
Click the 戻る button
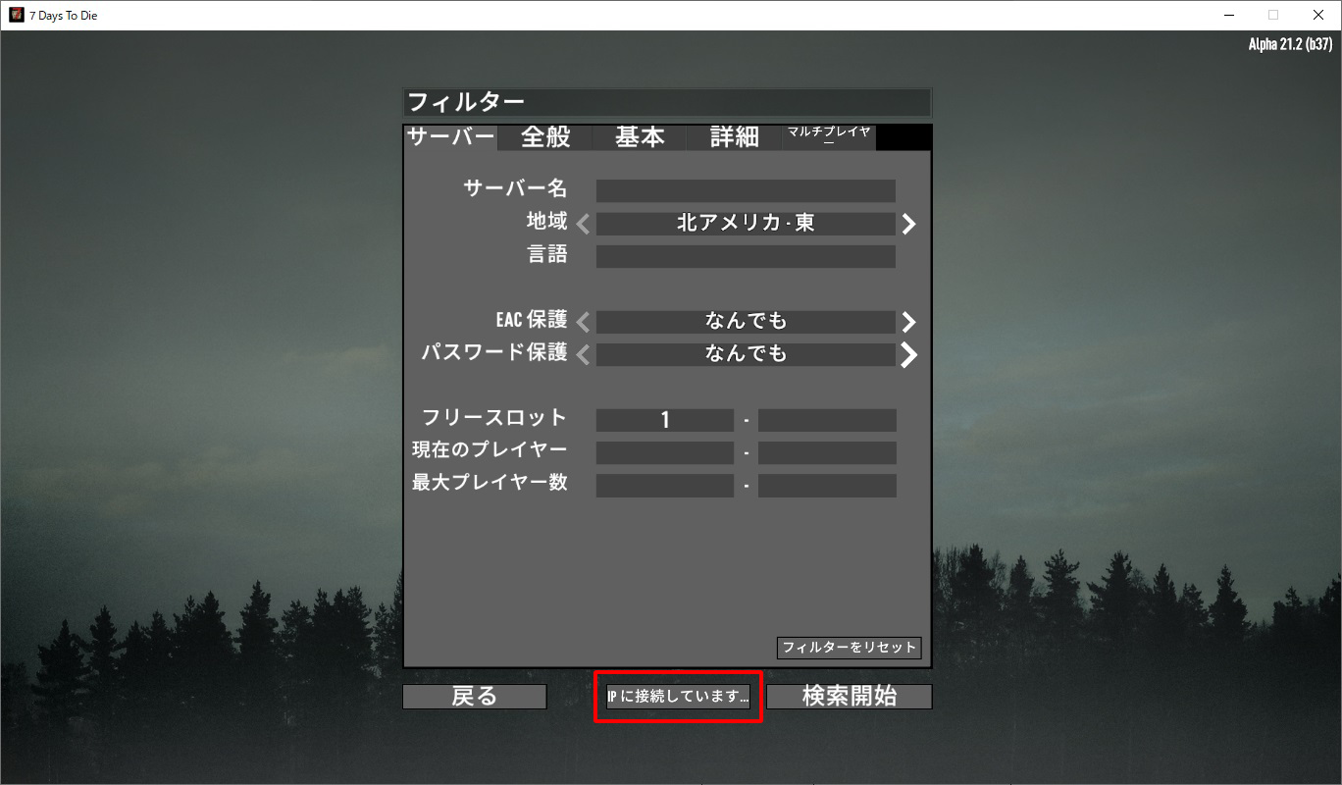[475, 697]
